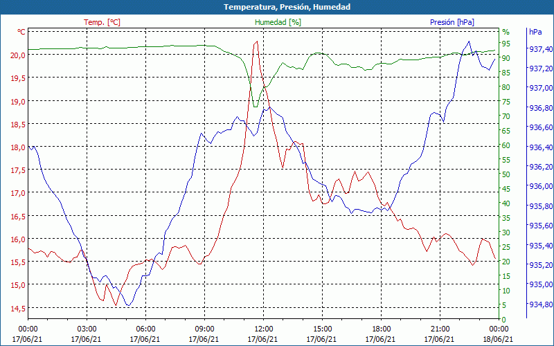Image resolution: width=554 pixels, height=346 pixels.
Task: Click the red '°C' axis unit label
Action: click(21, 32)
